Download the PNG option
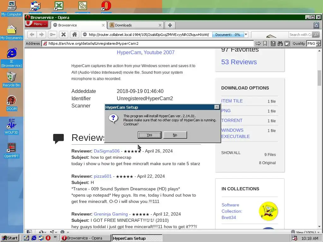 226,111
